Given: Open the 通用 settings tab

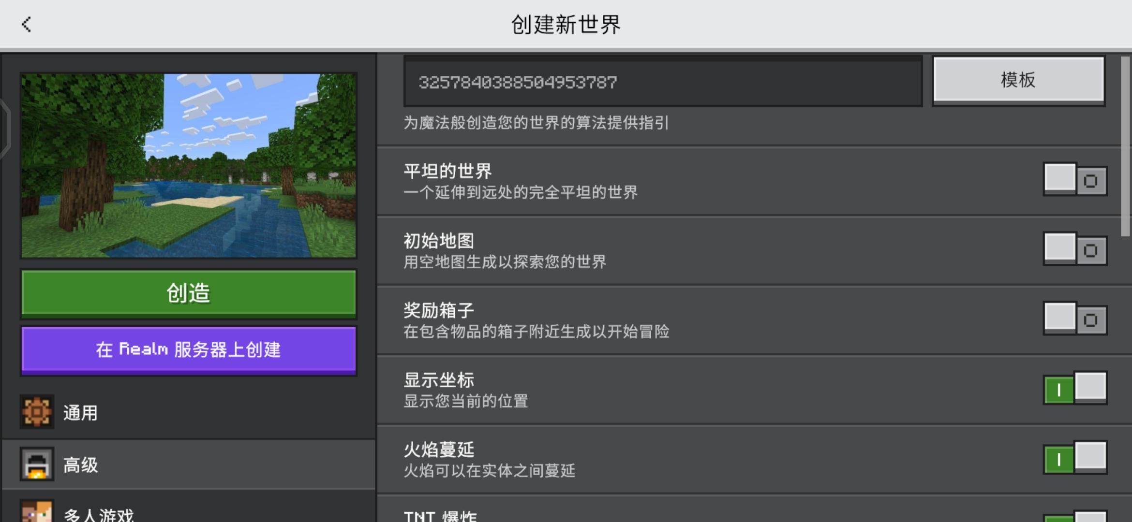Looking at the screenshot, I should [x=189, y=413].
